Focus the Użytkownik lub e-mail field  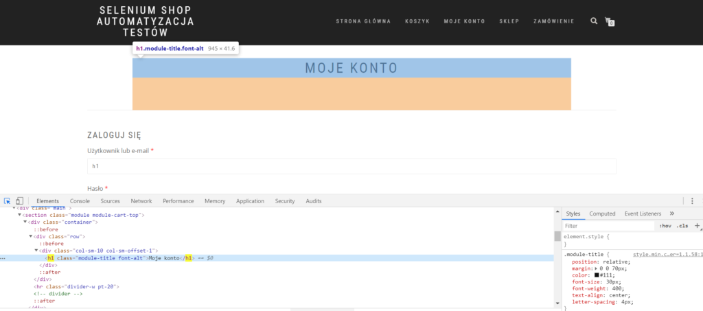(x=351, y=166)
